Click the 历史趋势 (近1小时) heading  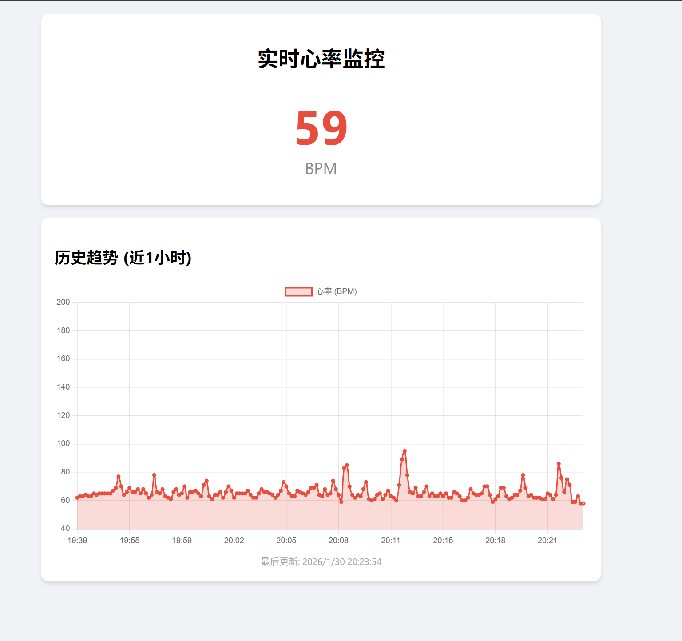123,258
